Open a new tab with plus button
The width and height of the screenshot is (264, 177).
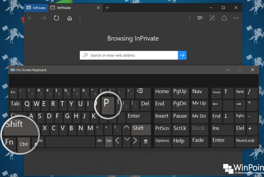tap(107, 8)
